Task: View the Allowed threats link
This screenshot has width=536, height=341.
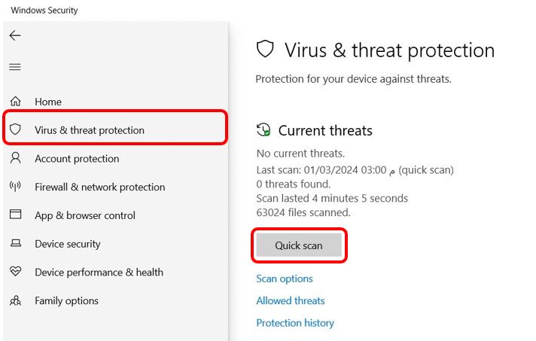Action: (291, 300)
